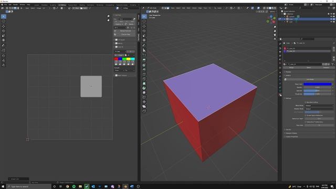Select the Extrude Region tool
Screen dimensions: 336x189
tap(144, 60)
